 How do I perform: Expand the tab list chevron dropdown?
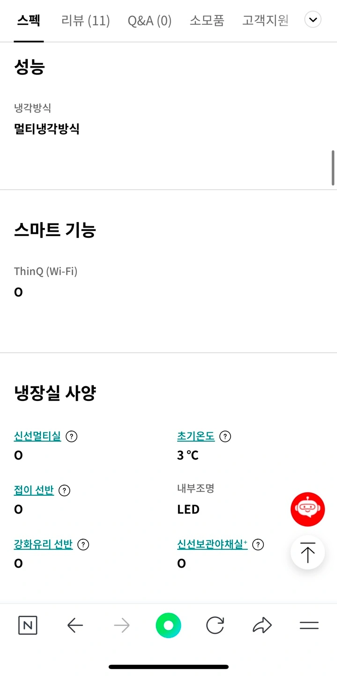pyautogui.click(x=313, y=20)
